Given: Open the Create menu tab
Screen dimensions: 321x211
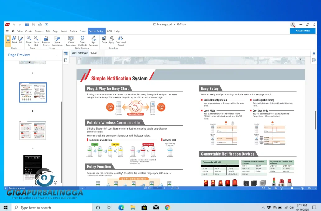Looking at the screenshot, I should point(29,31).
